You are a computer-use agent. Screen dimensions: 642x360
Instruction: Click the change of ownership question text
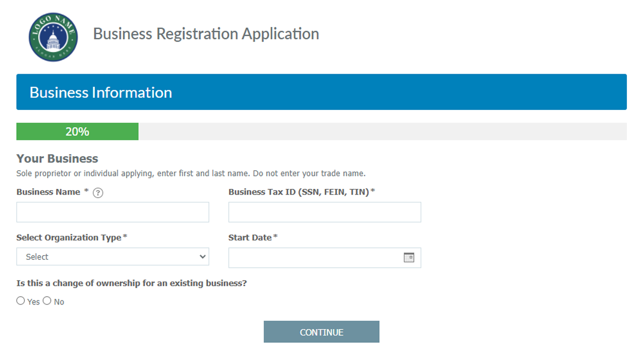pyautogui.click(x=131, y=283)
